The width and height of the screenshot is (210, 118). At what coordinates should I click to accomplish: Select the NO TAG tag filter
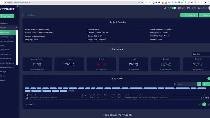point(71,91)
